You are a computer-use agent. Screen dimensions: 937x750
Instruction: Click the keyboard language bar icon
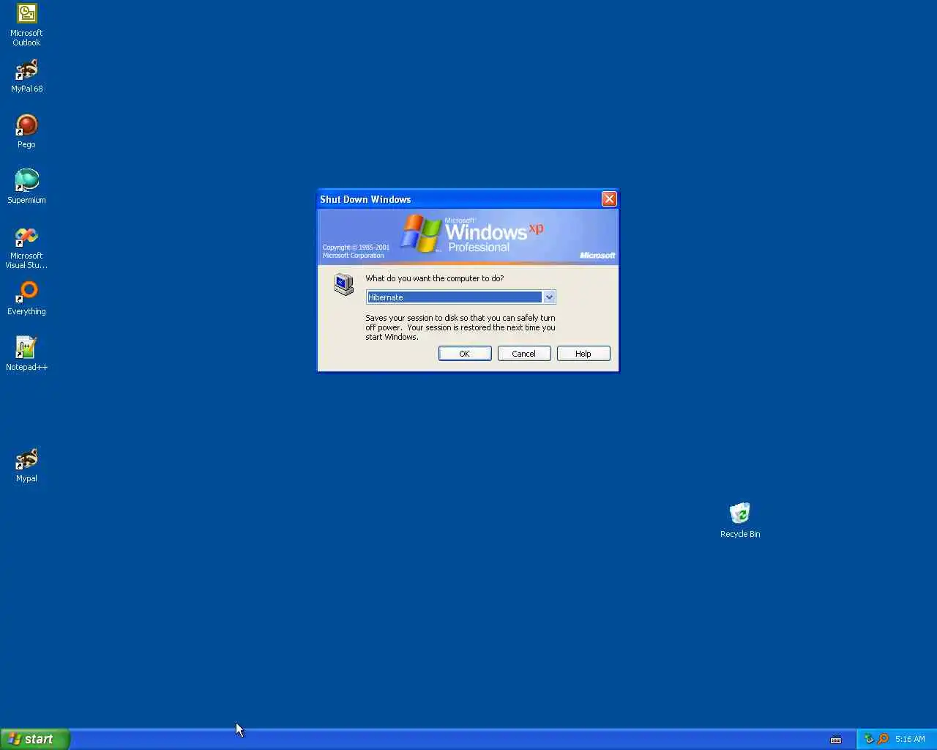836,740
